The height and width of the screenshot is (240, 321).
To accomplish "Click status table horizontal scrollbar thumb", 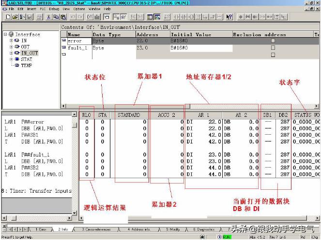I will point(217,218).
